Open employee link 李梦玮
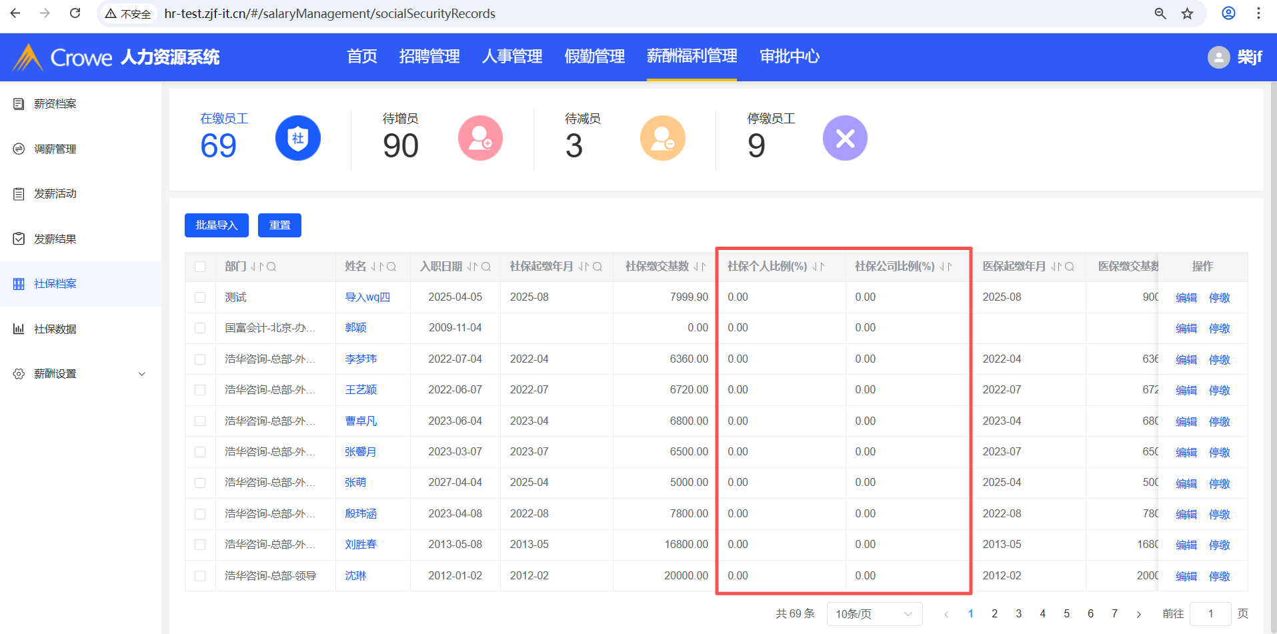 pyautogui.click(x=361, y=359)
